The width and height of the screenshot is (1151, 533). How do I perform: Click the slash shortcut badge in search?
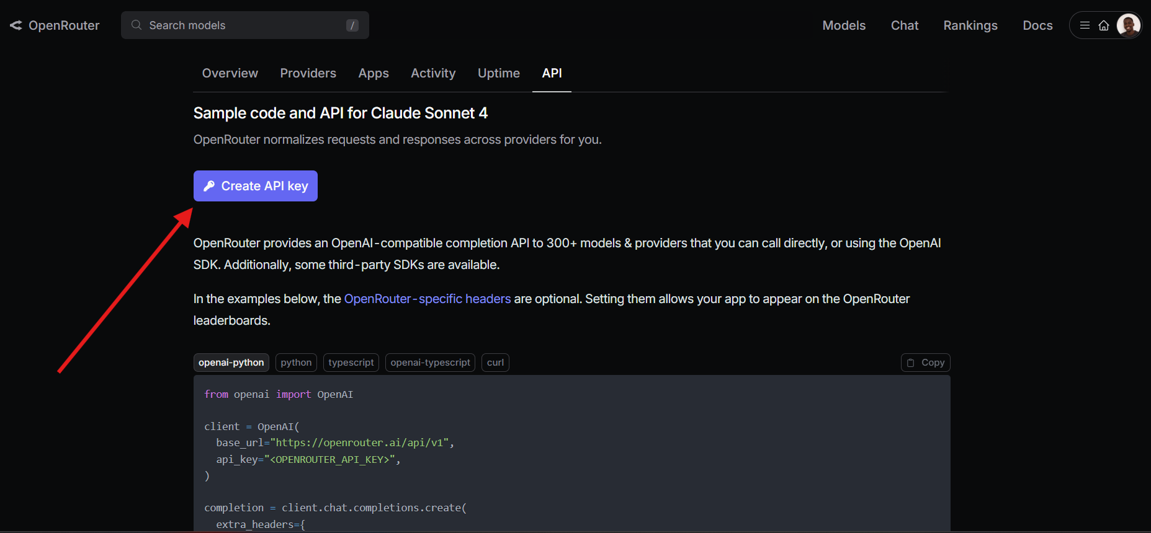352,25
